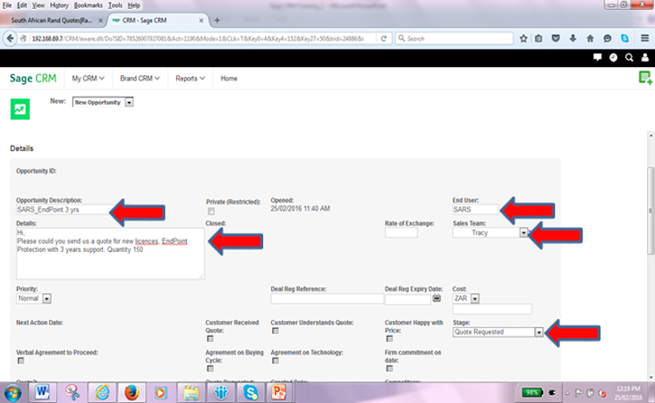655x403 pixels.
Task: Tick the Customer Received Quote checkbox
Action: 210,339
